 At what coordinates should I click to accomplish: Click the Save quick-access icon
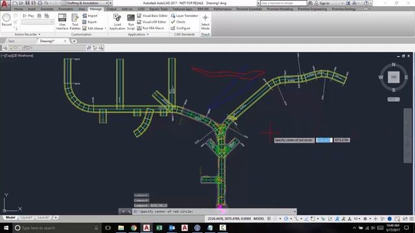(27, 3)
